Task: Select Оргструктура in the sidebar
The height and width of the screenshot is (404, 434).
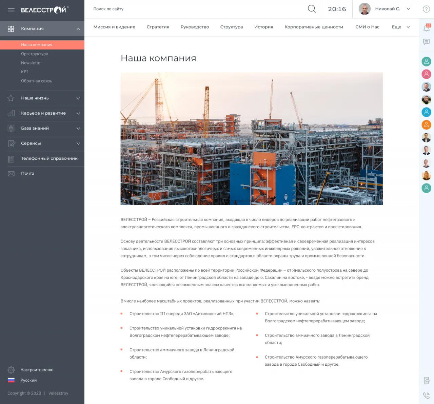Action: point(35,54)
